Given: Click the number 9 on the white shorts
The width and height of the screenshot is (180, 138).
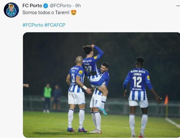Looking at the screenshot, I should pos(96,102).
